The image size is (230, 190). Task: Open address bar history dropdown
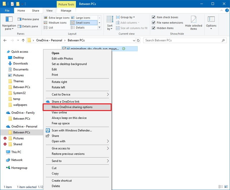pyautogui.click(x=134, y=40)
